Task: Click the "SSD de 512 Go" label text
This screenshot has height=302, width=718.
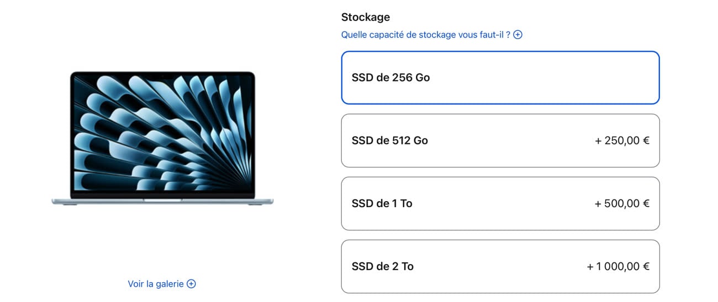Action: click(390, 141)
